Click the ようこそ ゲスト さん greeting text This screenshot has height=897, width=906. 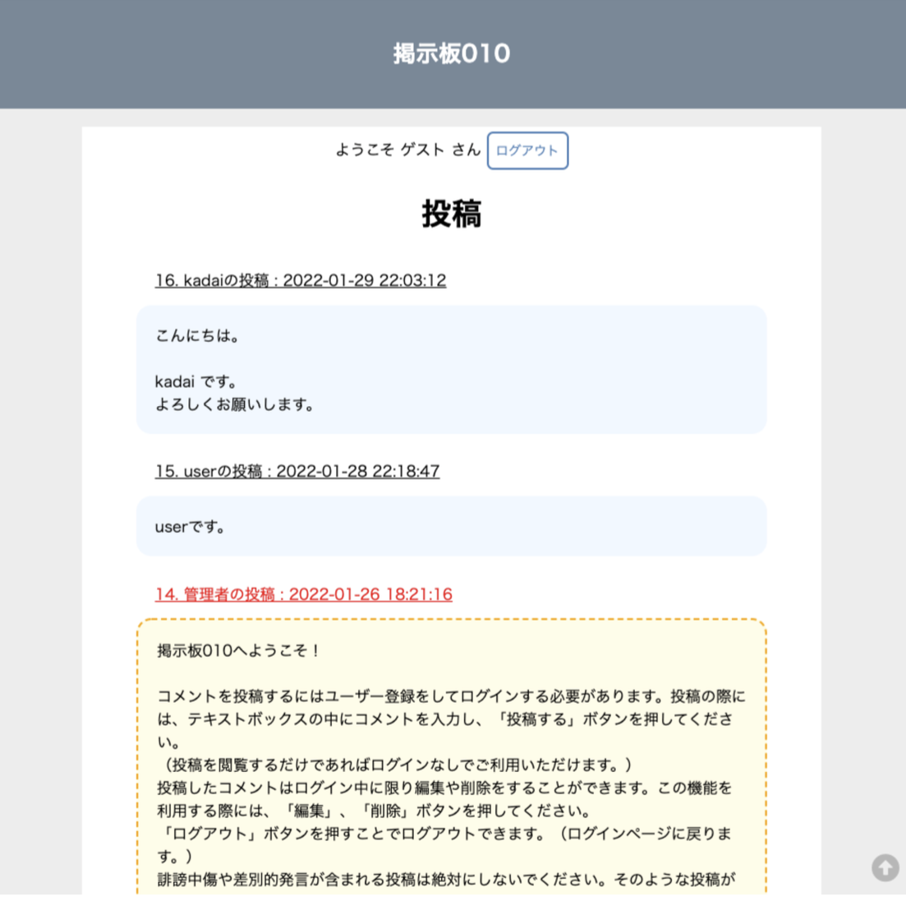point(407,150)
